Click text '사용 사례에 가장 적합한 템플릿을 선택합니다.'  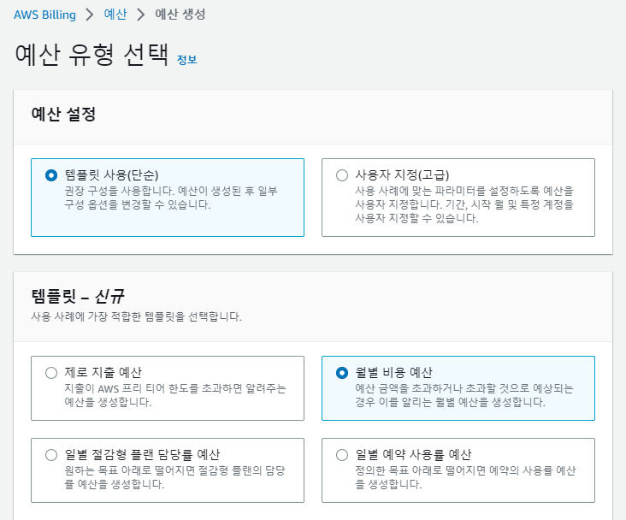137,316
